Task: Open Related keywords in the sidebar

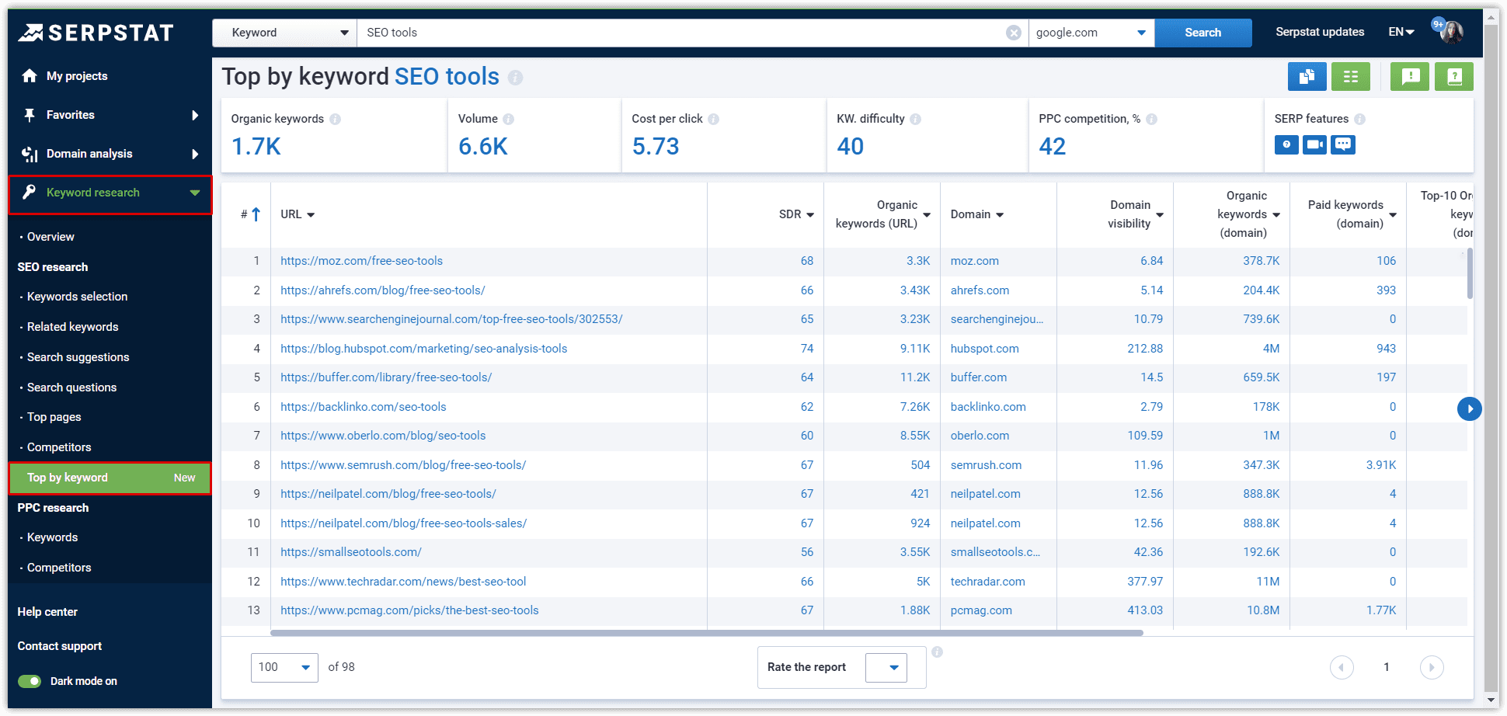Action: tap(72, 327)
